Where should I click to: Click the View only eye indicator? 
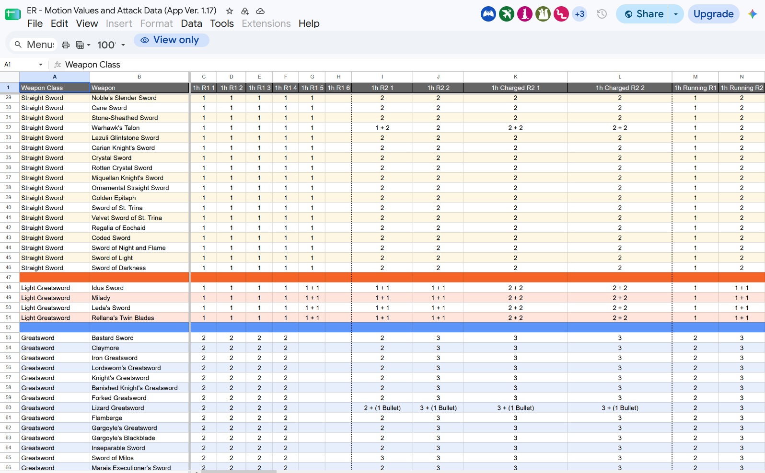pyautogui.click(x=172, y=40)
